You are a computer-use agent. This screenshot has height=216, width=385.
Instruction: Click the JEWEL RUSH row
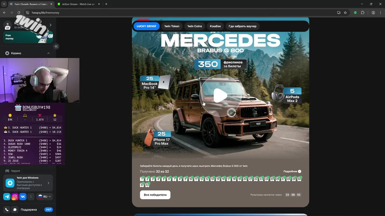32,157
